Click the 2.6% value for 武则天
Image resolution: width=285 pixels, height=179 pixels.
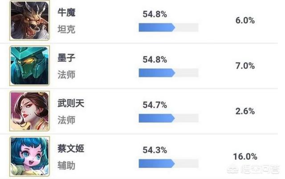(x=244, y=111)
